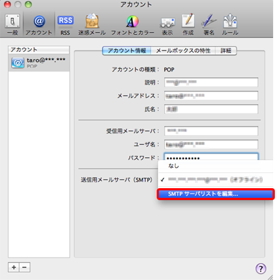This screenshot has width=277, height=280.
Task: Remove account with the minus button
Action: pyautogui.click(x=25, y=268)
